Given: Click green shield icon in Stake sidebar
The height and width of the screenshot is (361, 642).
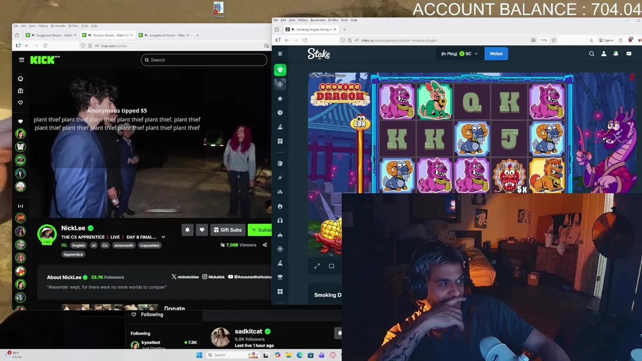Looking at the screenshot, I should tap(280, 70).
